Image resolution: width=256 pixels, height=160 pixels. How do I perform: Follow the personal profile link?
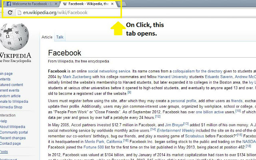click(x=183, y=101)
